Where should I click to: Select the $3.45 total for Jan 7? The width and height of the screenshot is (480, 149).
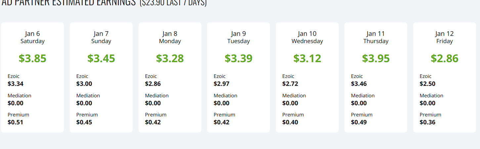101,58
